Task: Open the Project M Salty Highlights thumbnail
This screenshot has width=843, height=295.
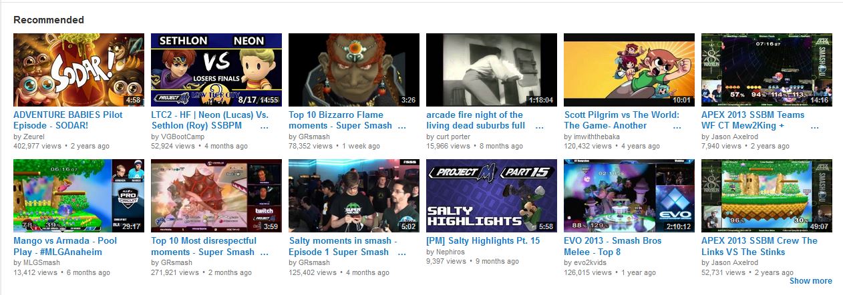Action: [492, 196]
